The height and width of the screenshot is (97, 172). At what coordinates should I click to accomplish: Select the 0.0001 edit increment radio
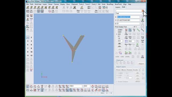[x=117, y=30]
